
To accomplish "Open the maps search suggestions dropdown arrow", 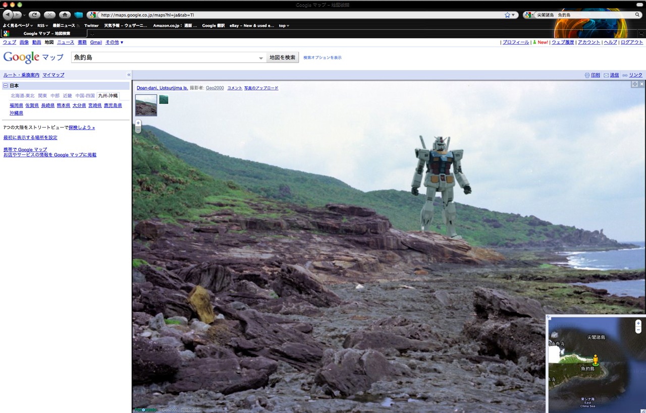I will 261,58.
